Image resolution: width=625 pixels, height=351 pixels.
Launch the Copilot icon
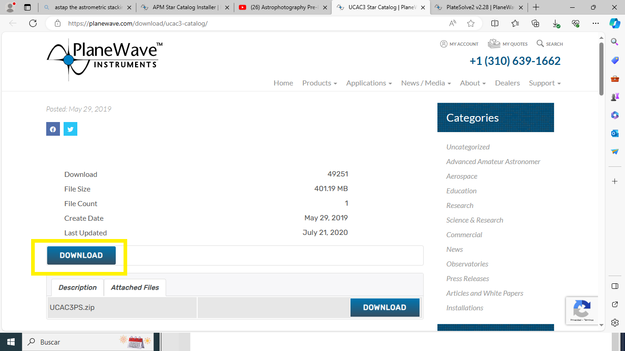click(614, 23)
